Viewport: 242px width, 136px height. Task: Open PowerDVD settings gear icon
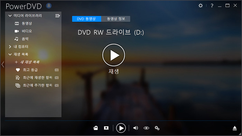coord(201,6)
